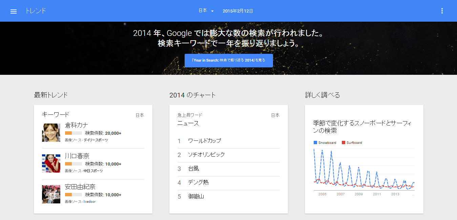Click the 川口春奈 thumbnail photo
457x220 pixels.
pos(51,163)
